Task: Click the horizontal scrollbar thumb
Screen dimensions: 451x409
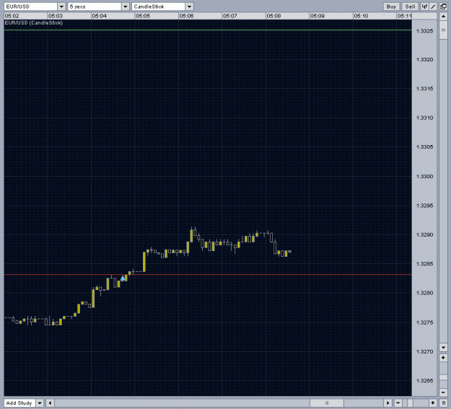Action: [327, 403]
